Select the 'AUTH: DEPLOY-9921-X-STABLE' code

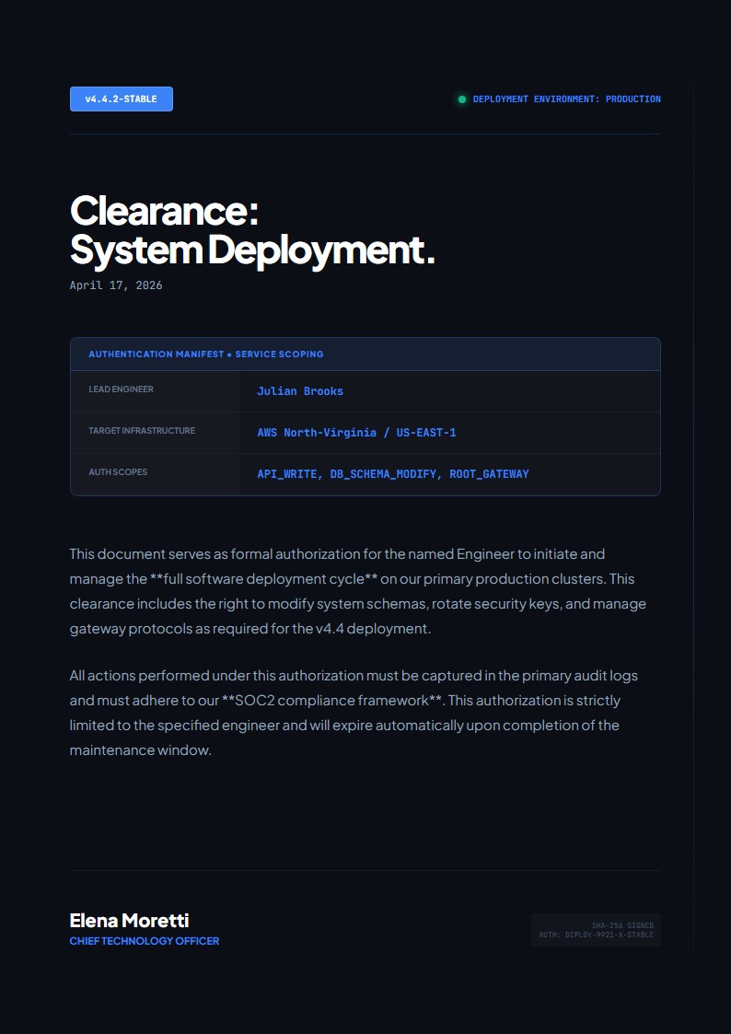click(x=596, y=935)
